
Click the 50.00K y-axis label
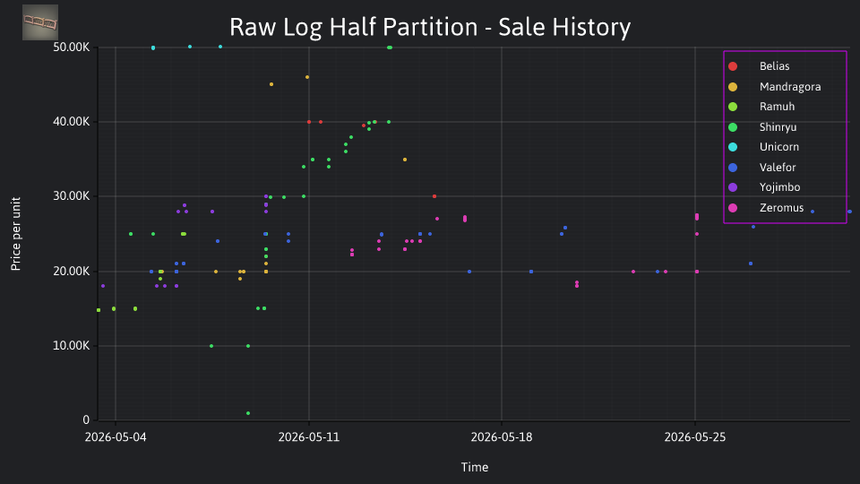[x=72, y=48]
